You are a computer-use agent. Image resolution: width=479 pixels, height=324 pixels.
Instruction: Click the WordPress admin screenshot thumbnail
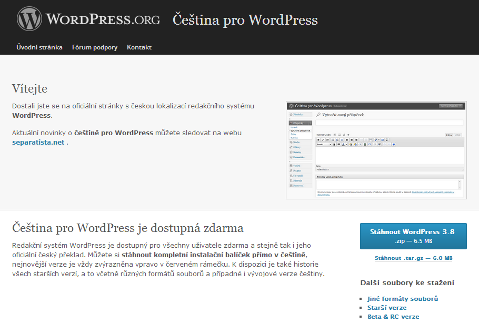[x=376, y=150]
